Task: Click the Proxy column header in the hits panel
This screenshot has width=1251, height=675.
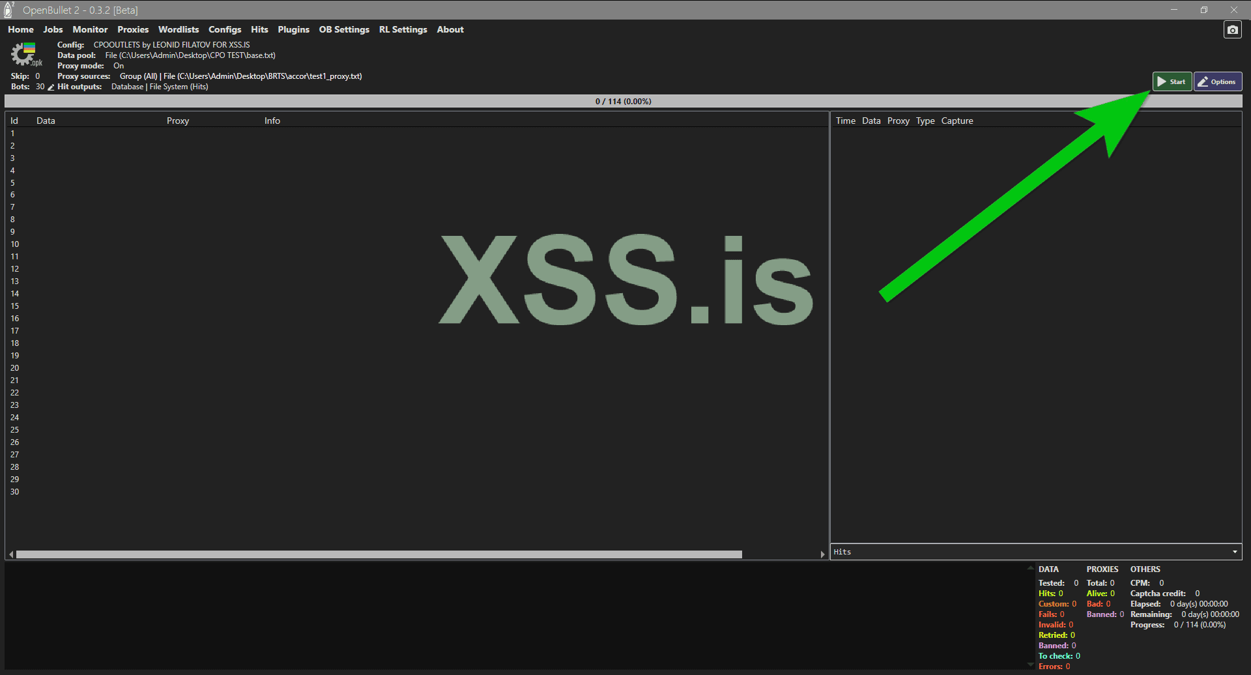Action: (x=899, y=121)
